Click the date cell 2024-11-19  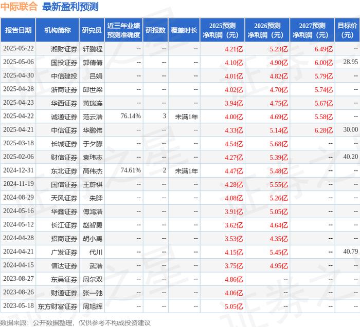tap(19, 184)
